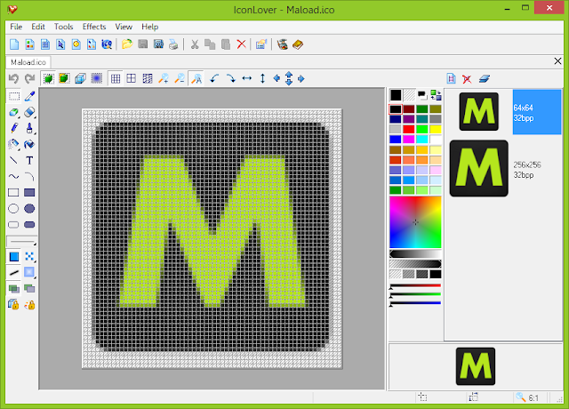
Task: Select the outlined ellipse tool
Action: (x=14, y=209)
